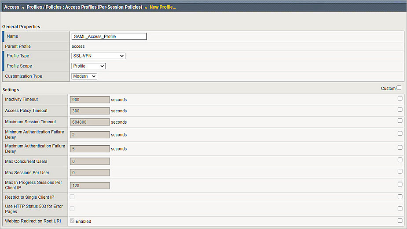Image resolution: width=407 pixels, height=229 pixels.
Task: Toggle Restrict to Single Client IP value checkbox
Action: [72, 197]
